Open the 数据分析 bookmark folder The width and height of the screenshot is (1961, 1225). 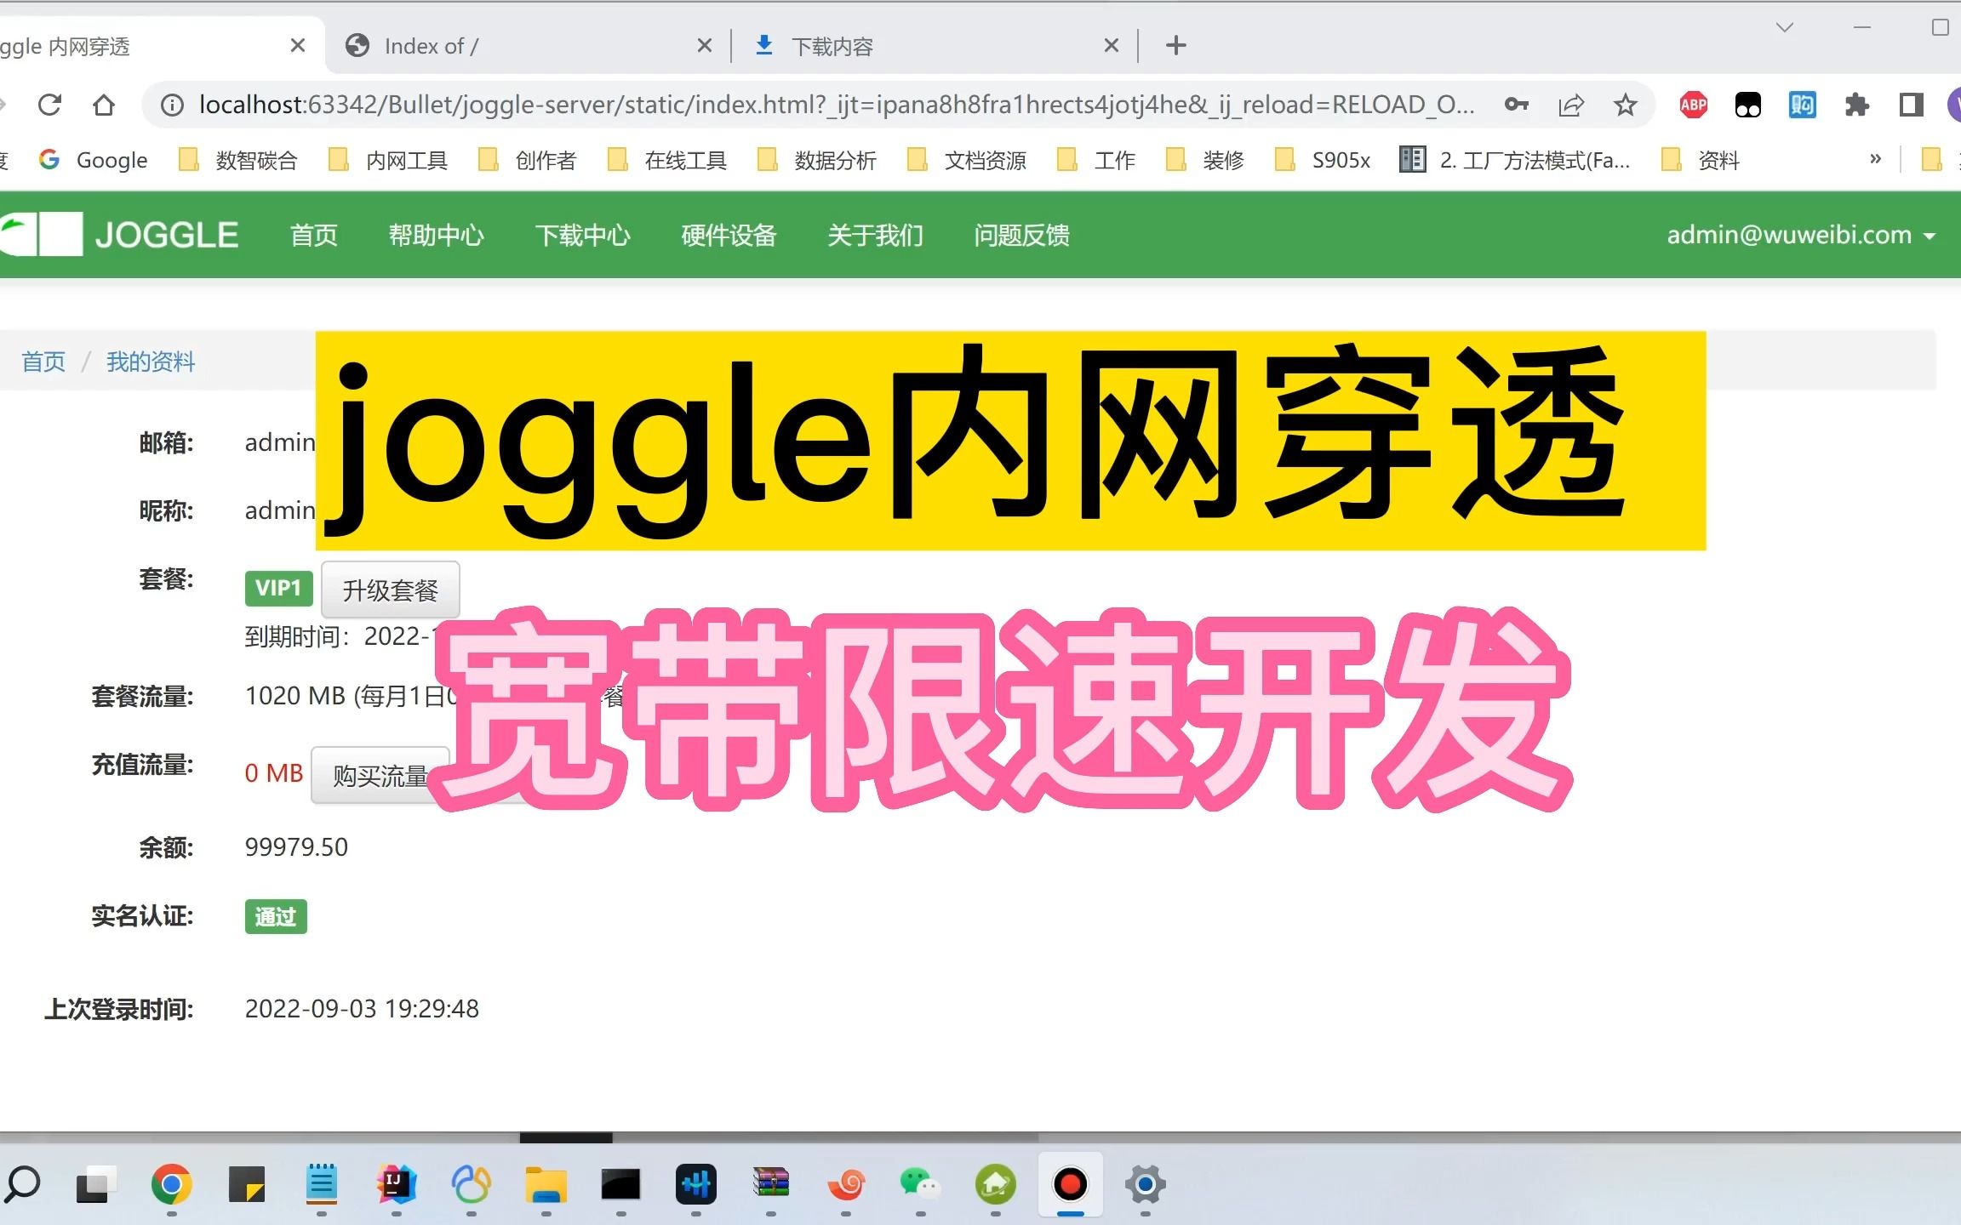coord(817,160)
